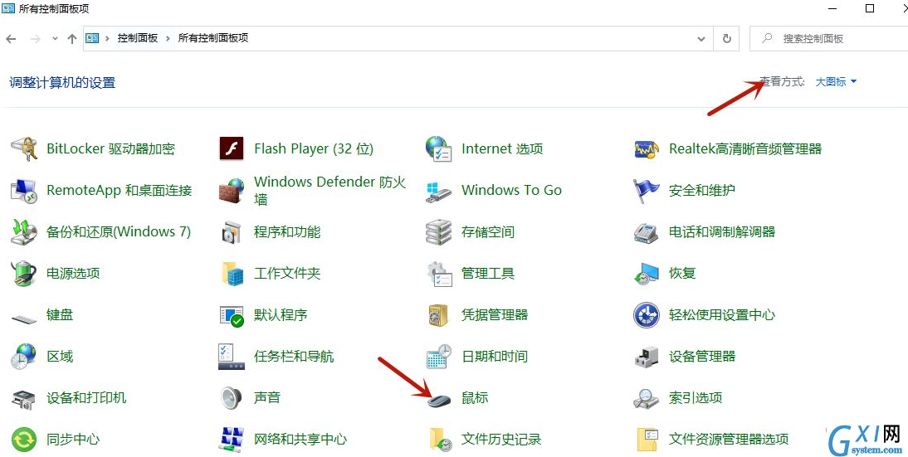Open the 恢复 link text

click(682, 274)
